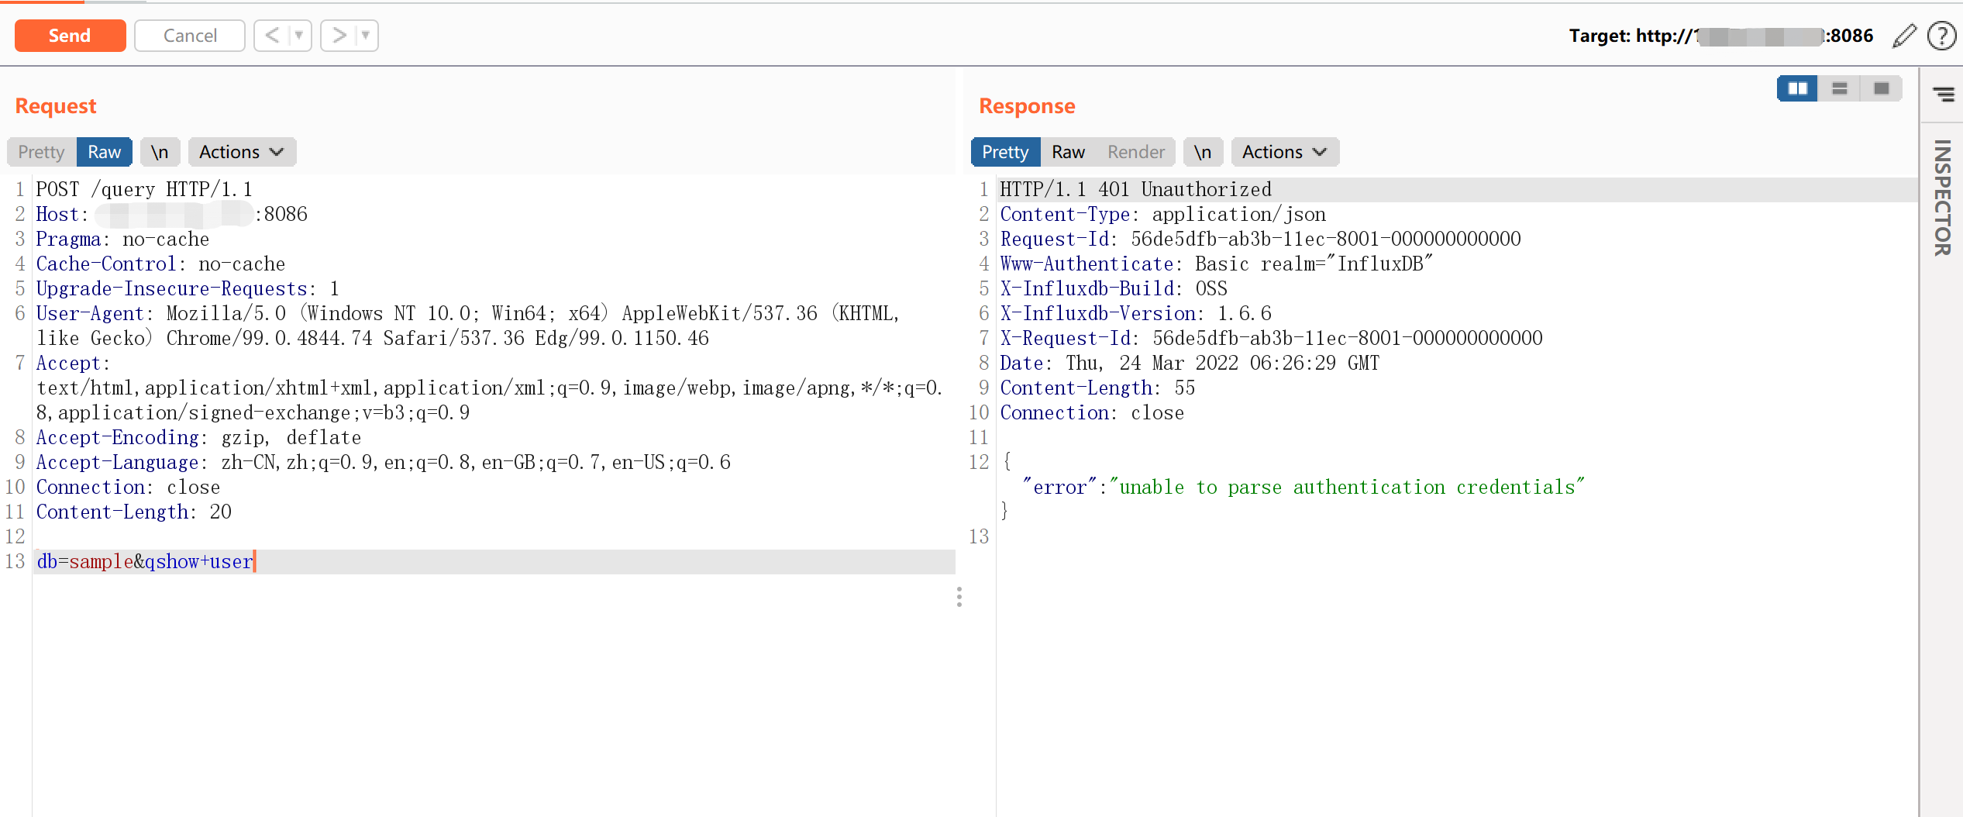The image size is (1963, 817).
Task: Click 'Content-Type: application/json' response header
Action: click(x=1163, y=215)
